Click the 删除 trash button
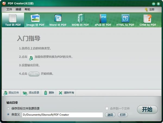Screen dimensions: 163x123 point(49,93)
